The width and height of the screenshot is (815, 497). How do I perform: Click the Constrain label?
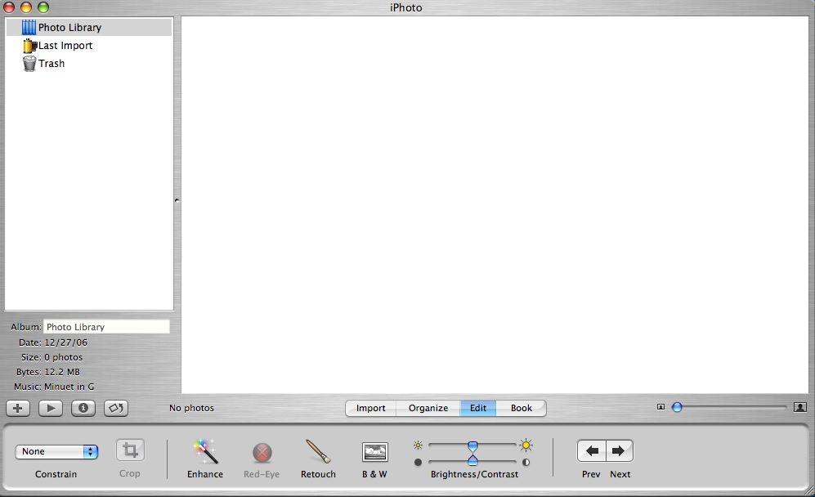(56, 474)
